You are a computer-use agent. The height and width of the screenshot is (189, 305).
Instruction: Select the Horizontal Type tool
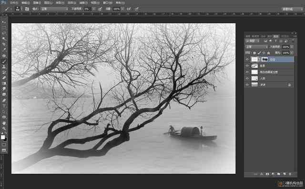tap(4, 106)
